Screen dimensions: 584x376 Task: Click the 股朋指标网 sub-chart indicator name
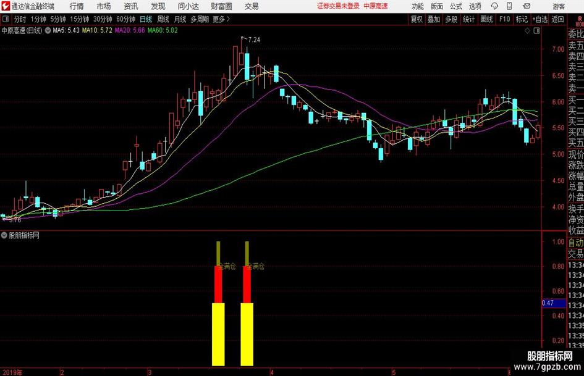pos(24,235)
